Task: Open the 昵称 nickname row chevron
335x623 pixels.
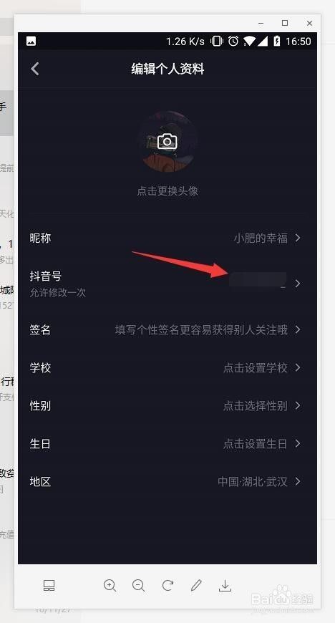Action: point(298,238)
